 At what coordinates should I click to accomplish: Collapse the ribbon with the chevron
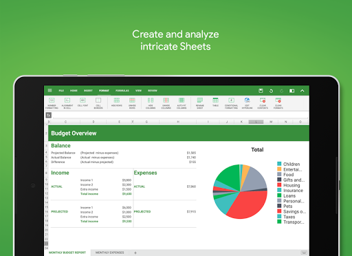(x=302, y=91)
